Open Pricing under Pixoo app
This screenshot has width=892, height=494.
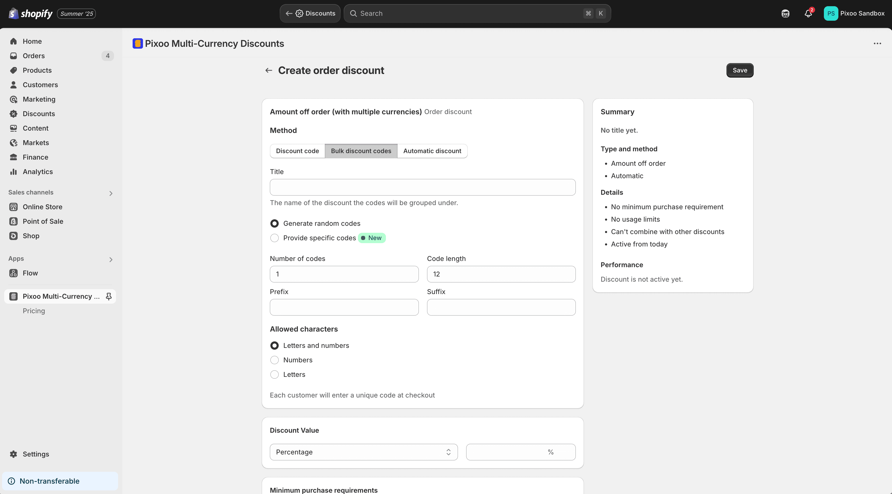pos(34,311)
